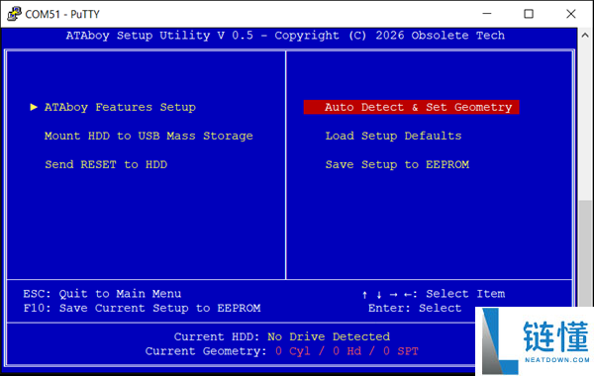The height and width of the screenshot is (376, 594).
Task: Click the yellow arrow beside ATAboy Features Setup
Action: click(34, 107)
